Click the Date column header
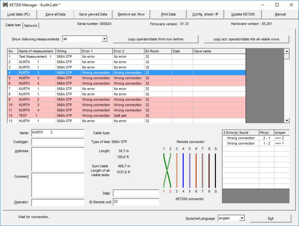The height and width of the screenshot is (226, 299). click(x=182, y=51)
